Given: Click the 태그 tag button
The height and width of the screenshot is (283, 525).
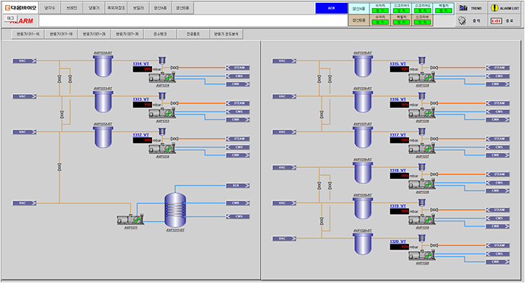Looking at the screenshot, I should coord(10,18).
